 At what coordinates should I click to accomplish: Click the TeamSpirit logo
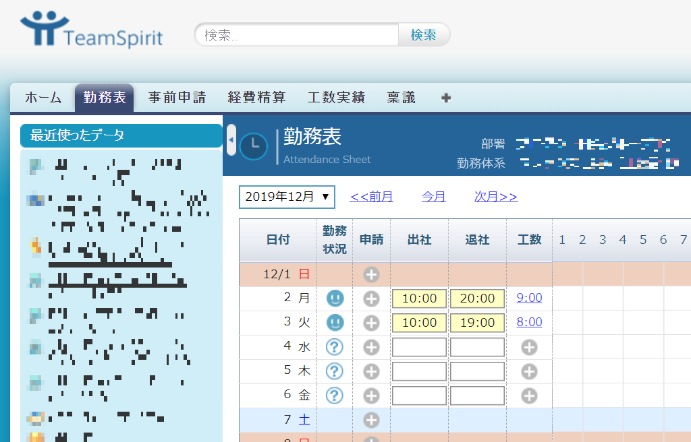[92, 29]
